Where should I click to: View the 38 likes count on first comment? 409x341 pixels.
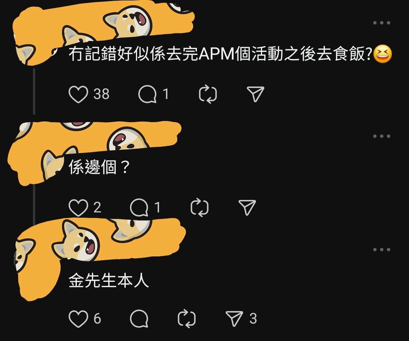(x=101, y=94)
